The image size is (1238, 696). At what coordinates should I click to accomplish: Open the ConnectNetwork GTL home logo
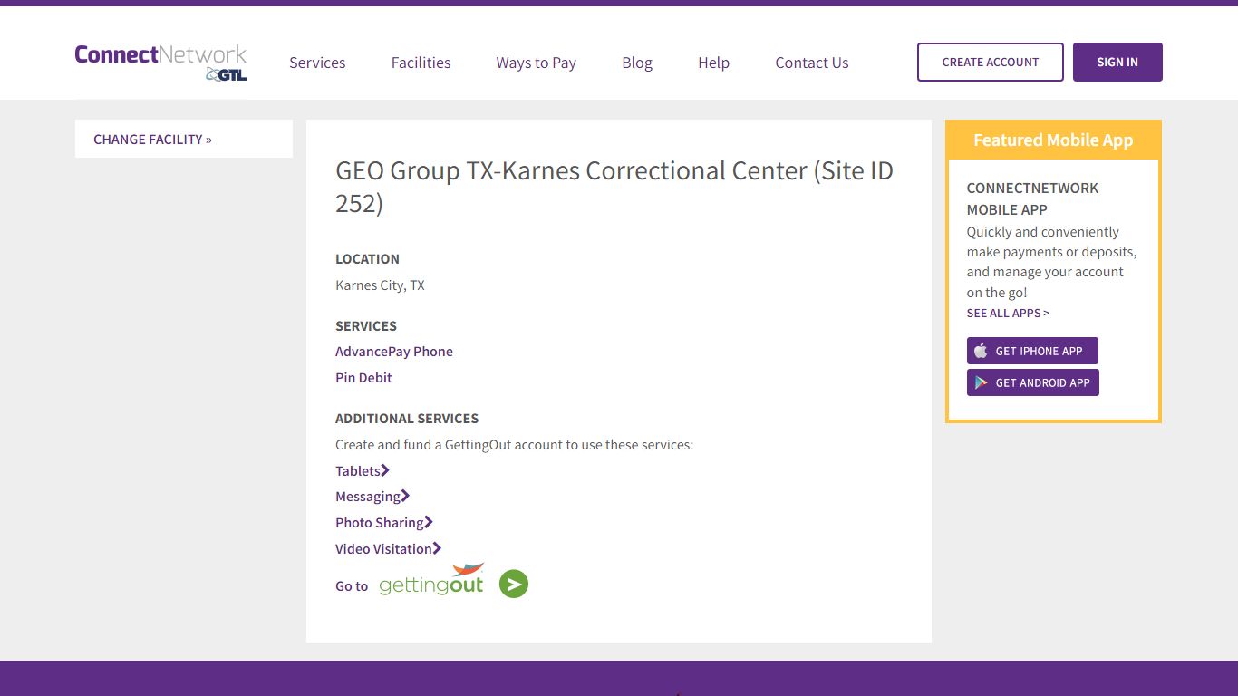(160, 63)
